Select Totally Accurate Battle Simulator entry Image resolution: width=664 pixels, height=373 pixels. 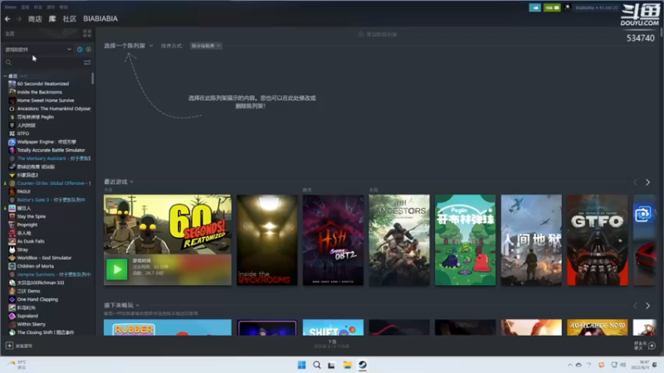pos(51,150)
